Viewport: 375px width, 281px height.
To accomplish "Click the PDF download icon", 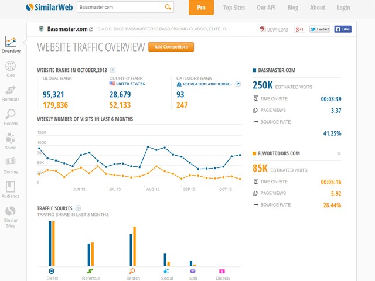I will [262, 29].
